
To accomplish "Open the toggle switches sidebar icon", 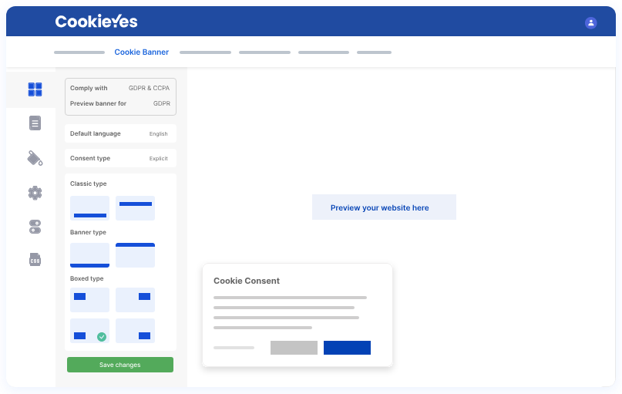I will 35,227.
